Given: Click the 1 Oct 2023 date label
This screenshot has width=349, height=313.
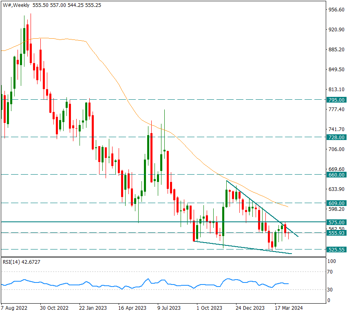Looking at the screenshot, I should 209,308.
